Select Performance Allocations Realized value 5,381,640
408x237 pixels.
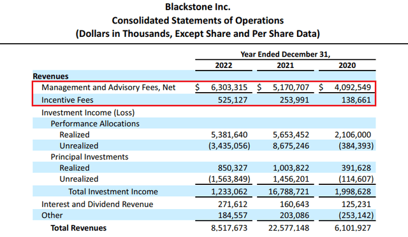pyautogui.click(x=229, y=135)
